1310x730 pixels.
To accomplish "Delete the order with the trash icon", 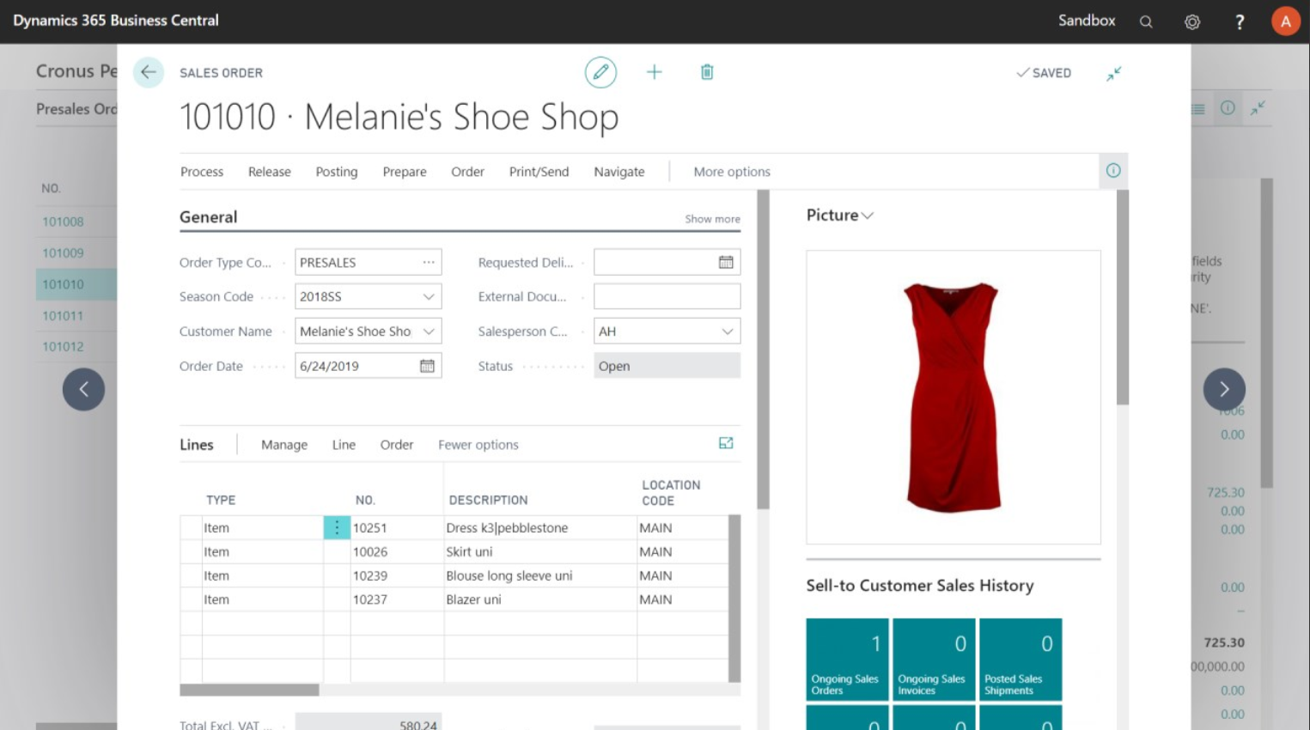I will (x=706, y=73).
